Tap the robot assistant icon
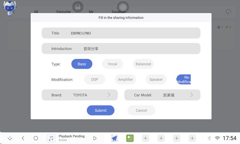The height and width of the screenshot is (144, 240). 10,8
